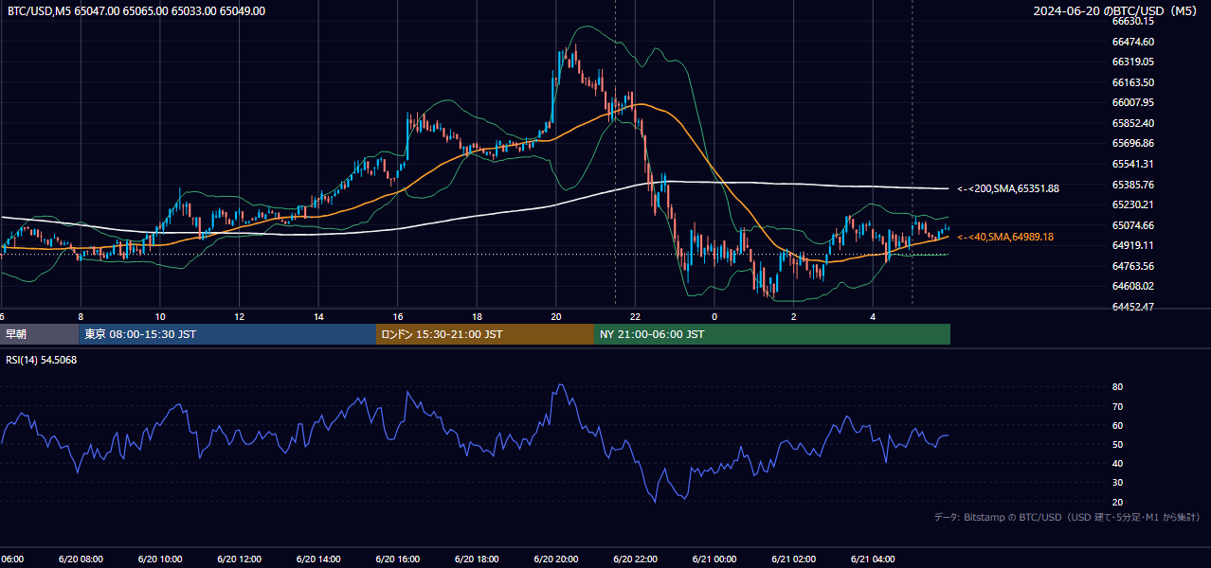Click RSI scale value 40
This screenshot has width=1211, height=568.
1117,463
